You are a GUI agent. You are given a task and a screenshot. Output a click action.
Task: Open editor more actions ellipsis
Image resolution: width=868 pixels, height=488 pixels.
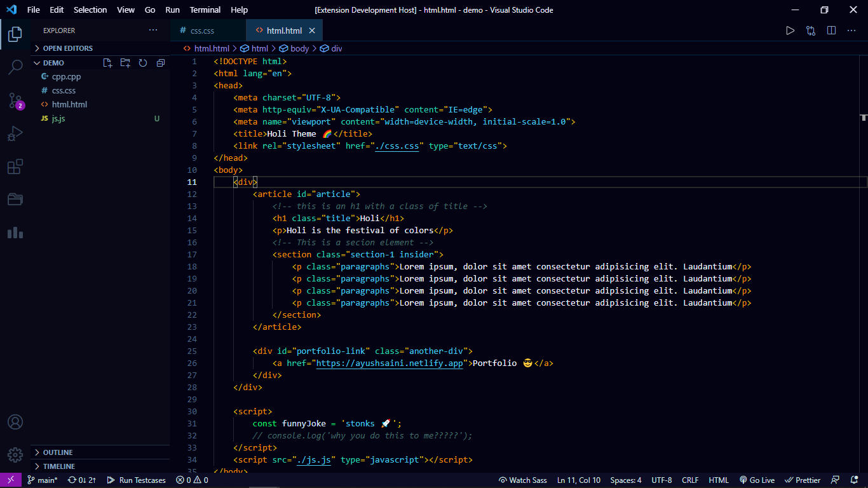851,30
